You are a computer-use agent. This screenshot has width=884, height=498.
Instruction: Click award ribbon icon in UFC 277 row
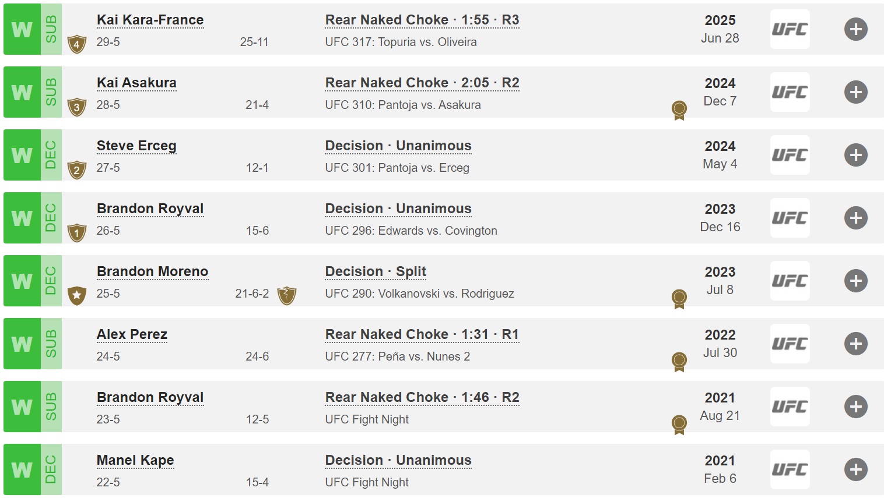point(679,362)
